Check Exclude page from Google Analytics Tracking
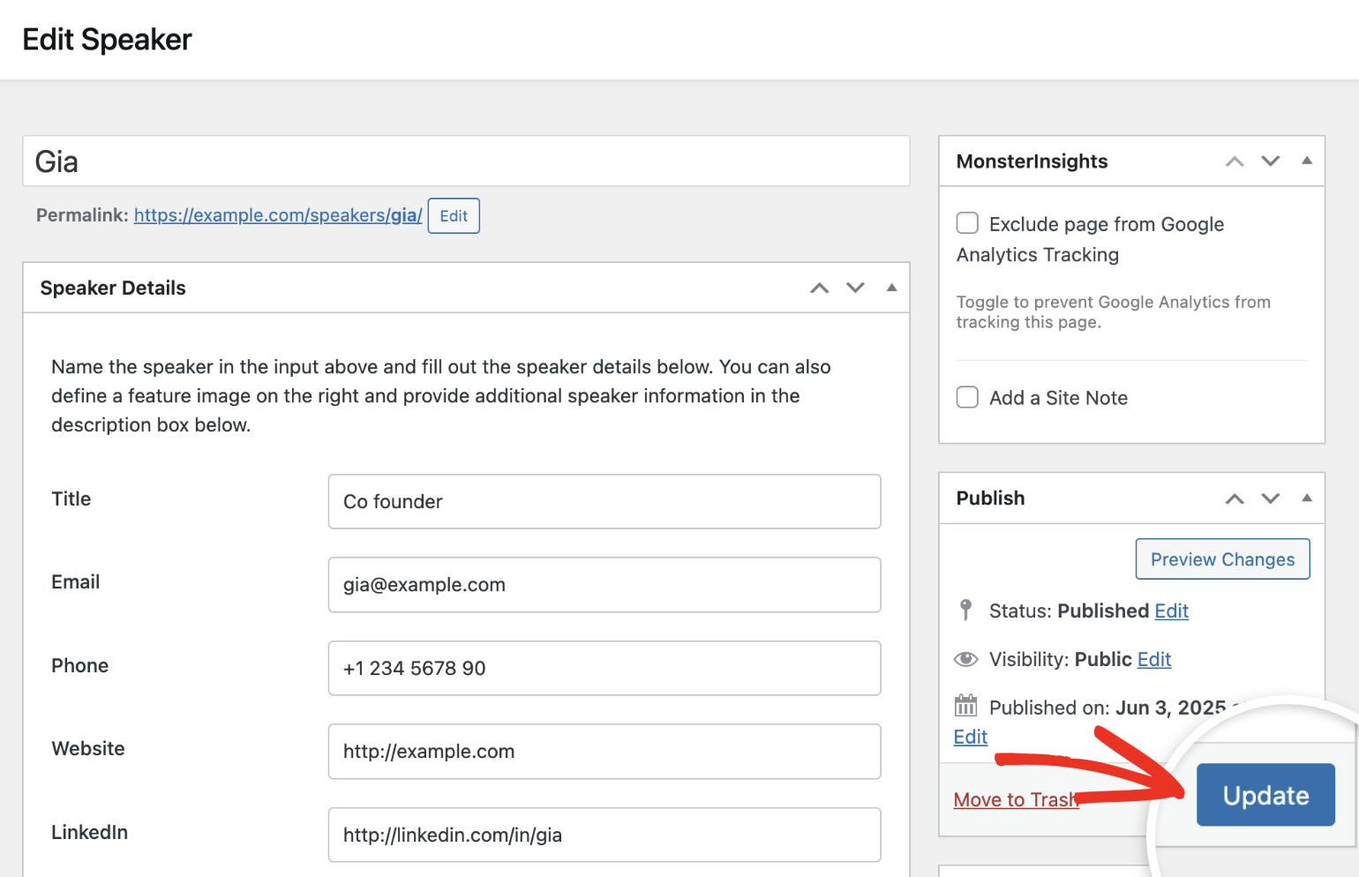This screenshot has height=877, width=1359. pos(967,222)
